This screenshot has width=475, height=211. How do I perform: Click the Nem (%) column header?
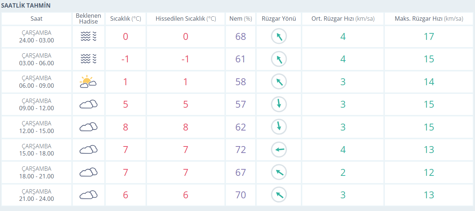click(240, 19)
